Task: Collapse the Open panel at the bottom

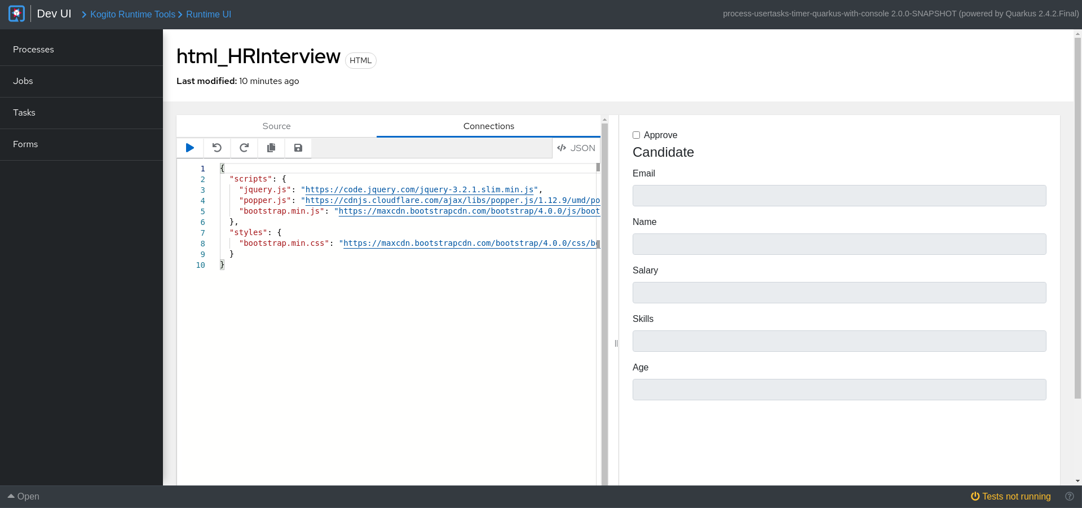Action: click(x=24, y=496)
